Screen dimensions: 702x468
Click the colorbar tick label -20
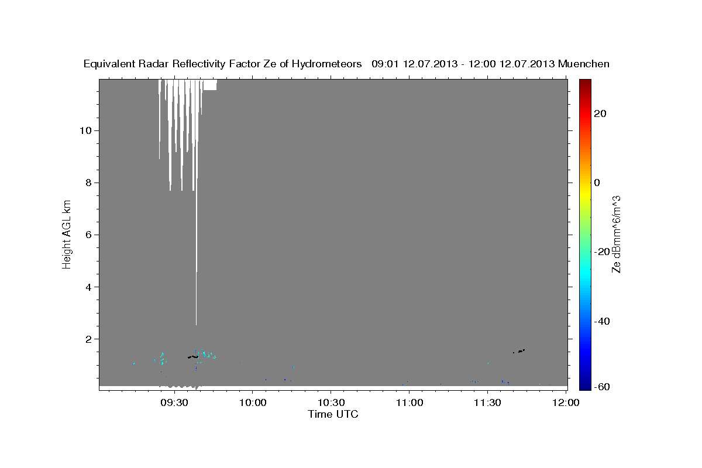coord(601,252)
